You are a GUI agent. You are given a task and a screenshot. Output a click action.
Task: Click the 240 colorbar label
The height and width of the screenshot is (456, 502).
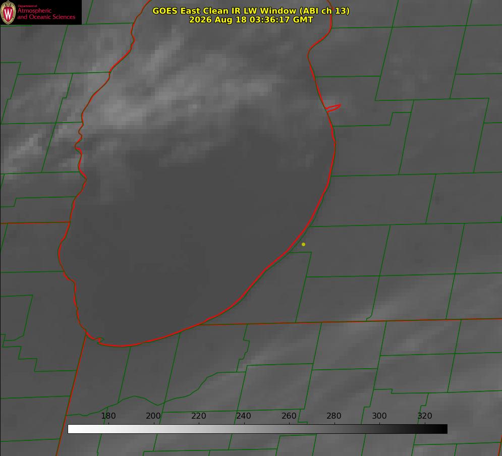point(244,416)
